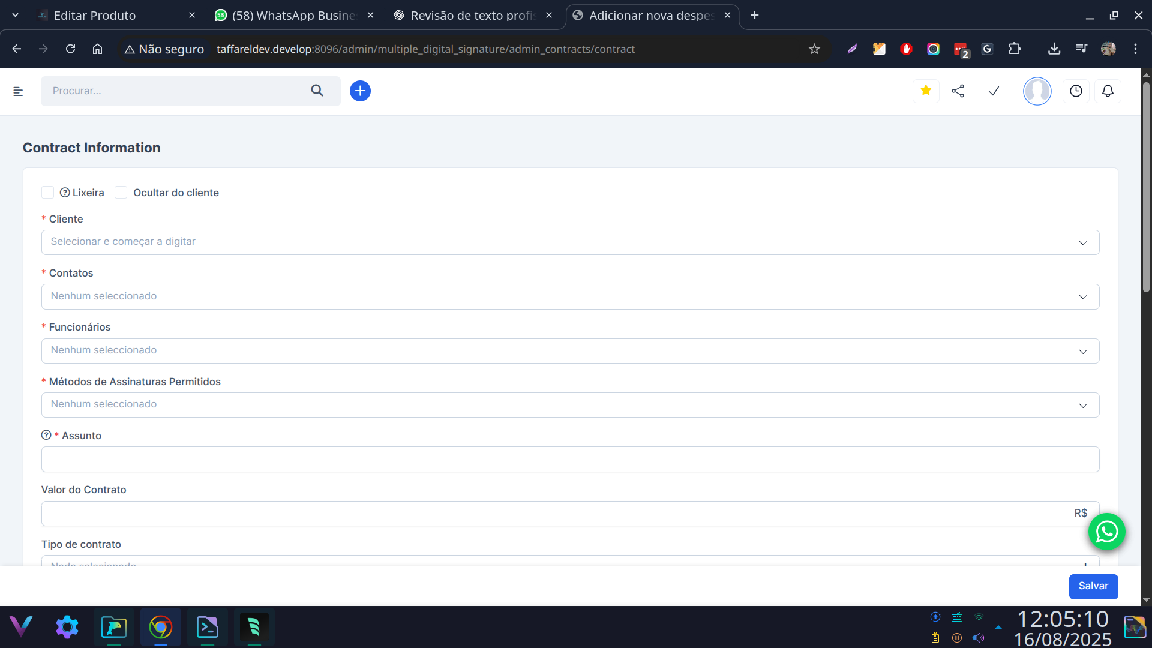This screenshot has height=648, width=1152.
Task: Click the search magnifier icon
Action: pos(317,91)
